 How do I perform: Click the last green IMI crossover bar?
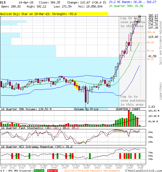click(140, 156)
